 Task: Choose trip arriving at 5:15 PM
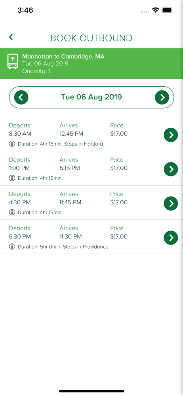[91, 168]
